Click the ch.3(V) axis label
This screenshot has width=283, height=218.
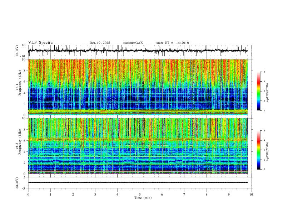click(x=17, y=183)
